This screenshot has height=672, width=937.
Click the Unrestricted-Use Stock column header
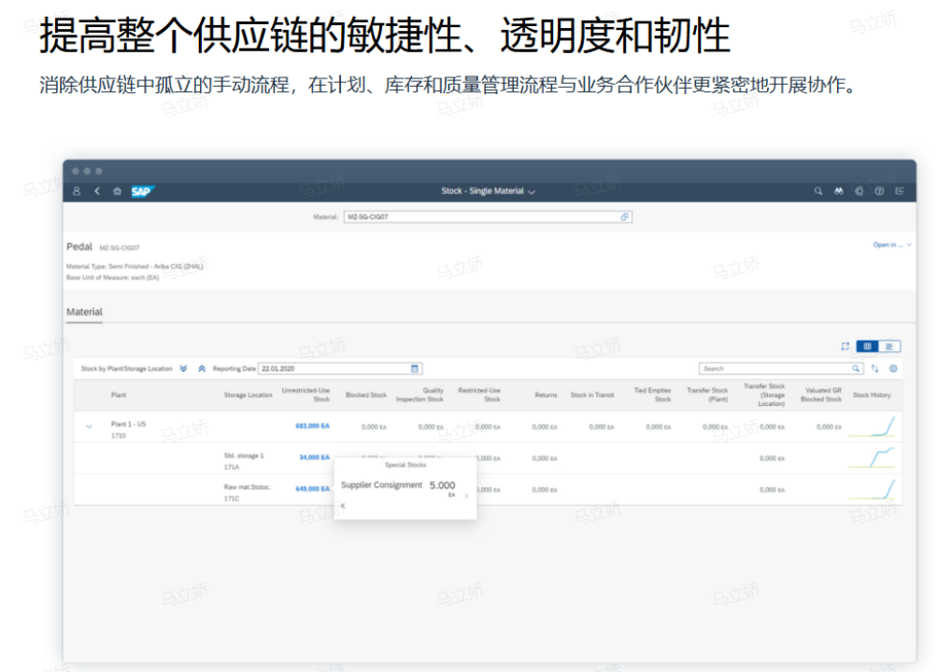pos(305,395)
